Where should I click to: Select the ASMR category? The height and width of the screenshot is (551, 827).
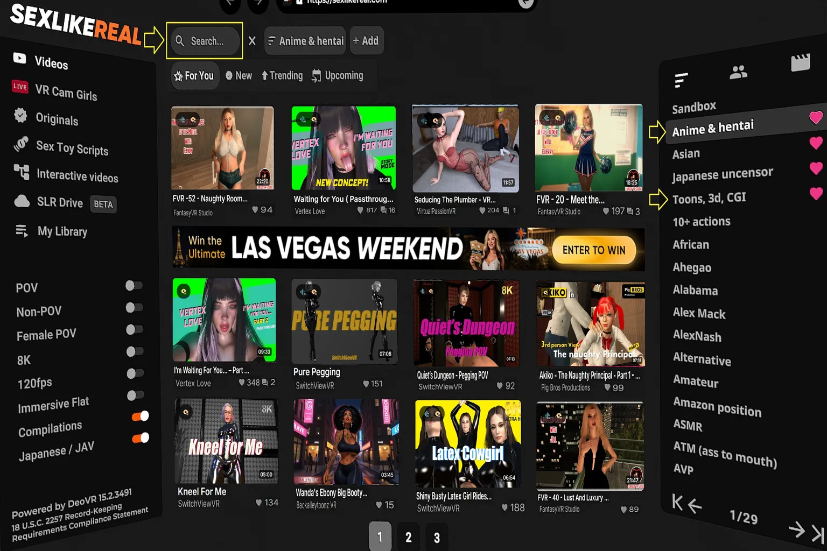[688, 426]
